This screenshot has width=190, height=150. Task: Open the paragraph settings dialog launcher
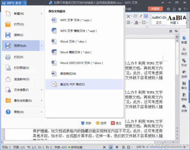(x=147, y=27)
